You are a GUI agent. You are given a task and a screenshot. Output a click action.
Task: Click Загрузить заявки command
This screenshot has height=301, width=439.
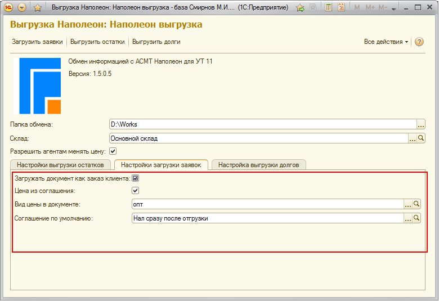pos(37,42)
